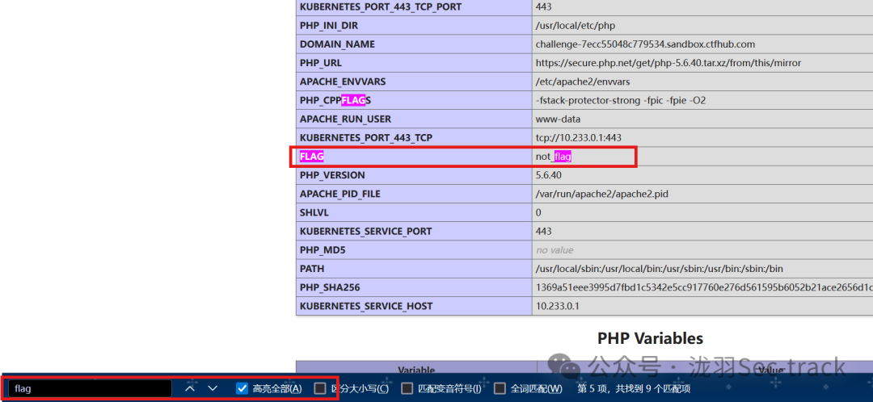Click the SHLVL variable name

[x=314, y=212]
